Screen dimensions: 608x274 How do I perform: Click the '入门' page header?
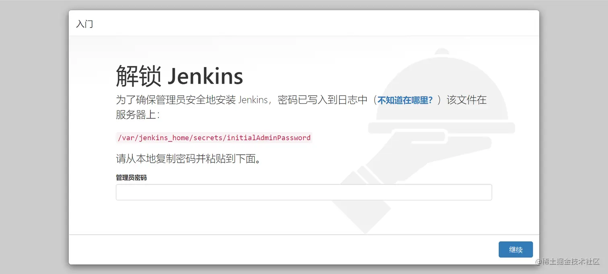(x=84, y=24)
